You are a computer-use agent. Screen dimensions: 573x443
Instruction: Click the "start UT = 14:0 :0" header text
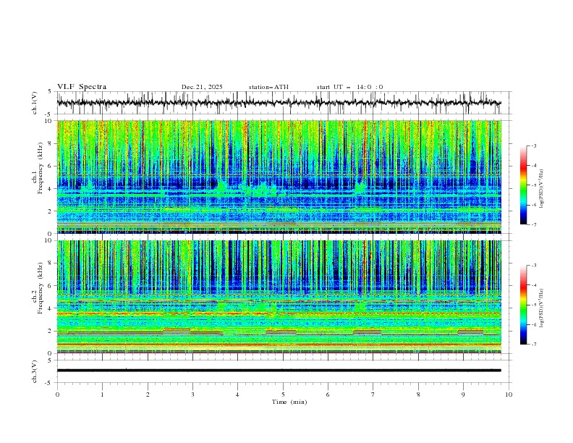[x=349, y=87]
